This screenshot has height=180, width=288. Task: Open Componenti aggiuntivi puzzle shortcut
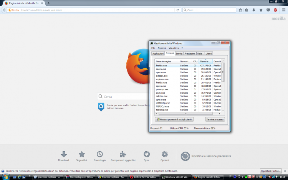(x=123, y=156)
